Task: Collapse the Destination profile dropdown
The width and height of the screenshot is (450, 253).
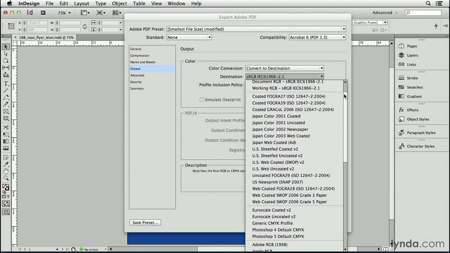Action: tap(284, 77)
